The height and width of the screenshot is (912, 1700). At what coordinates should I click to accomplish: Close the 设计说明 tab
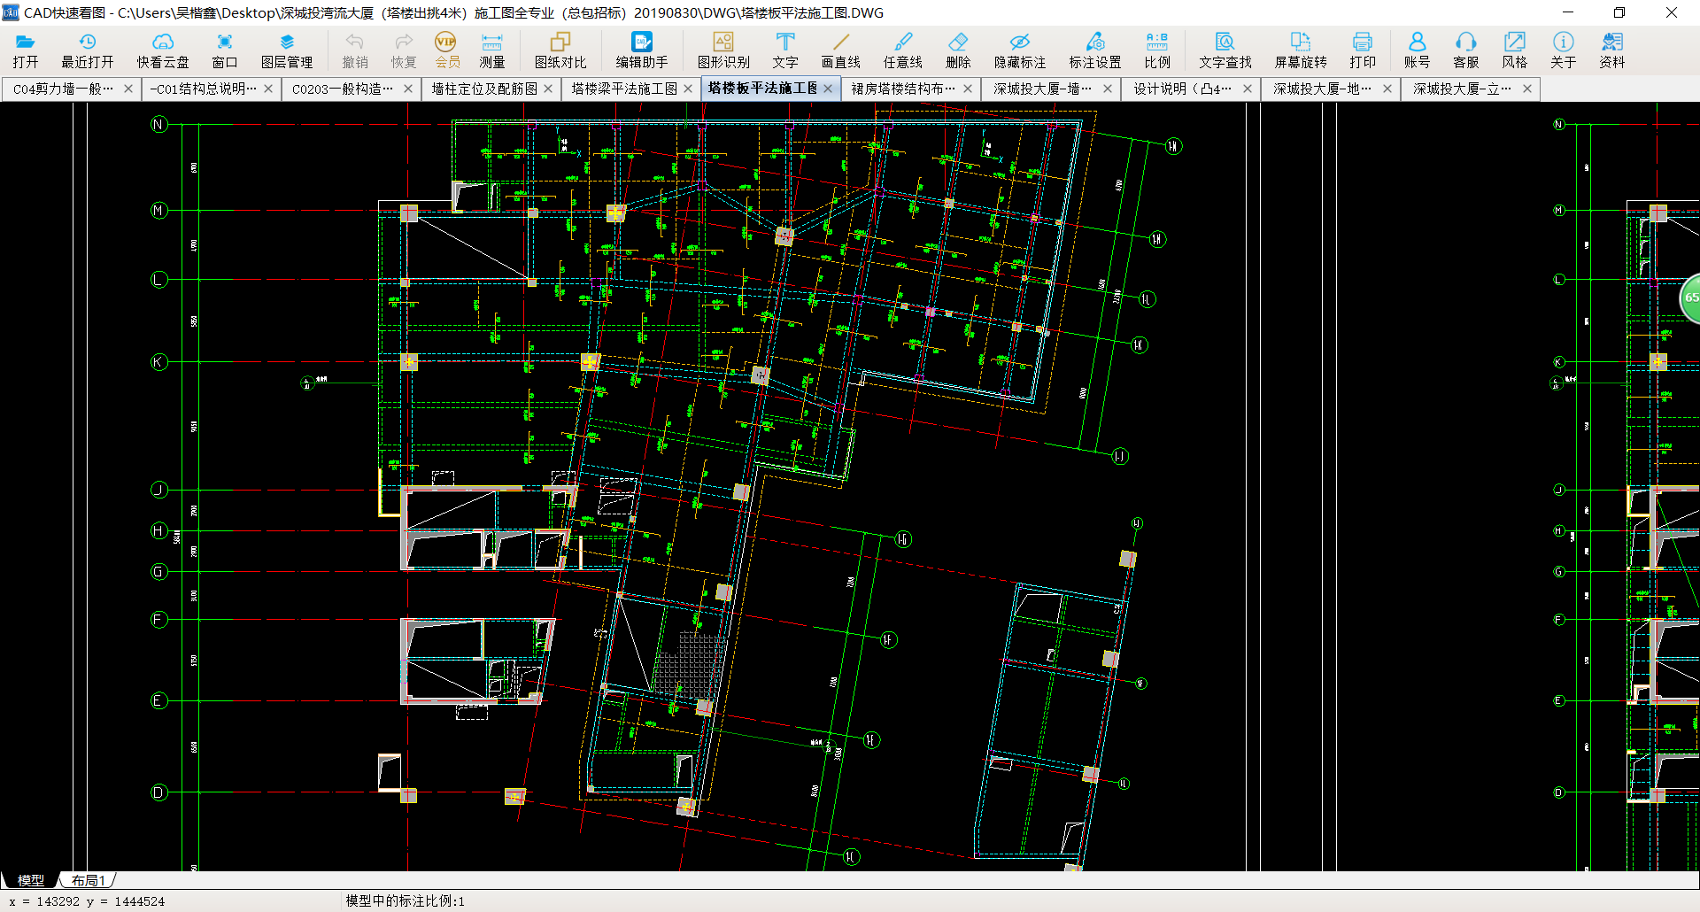(x=1248, y=89)
